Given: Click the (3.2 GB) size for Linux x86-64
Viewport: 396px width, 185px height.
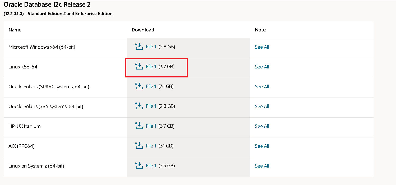Looking at the screenshot, I should tap(166, 67).
